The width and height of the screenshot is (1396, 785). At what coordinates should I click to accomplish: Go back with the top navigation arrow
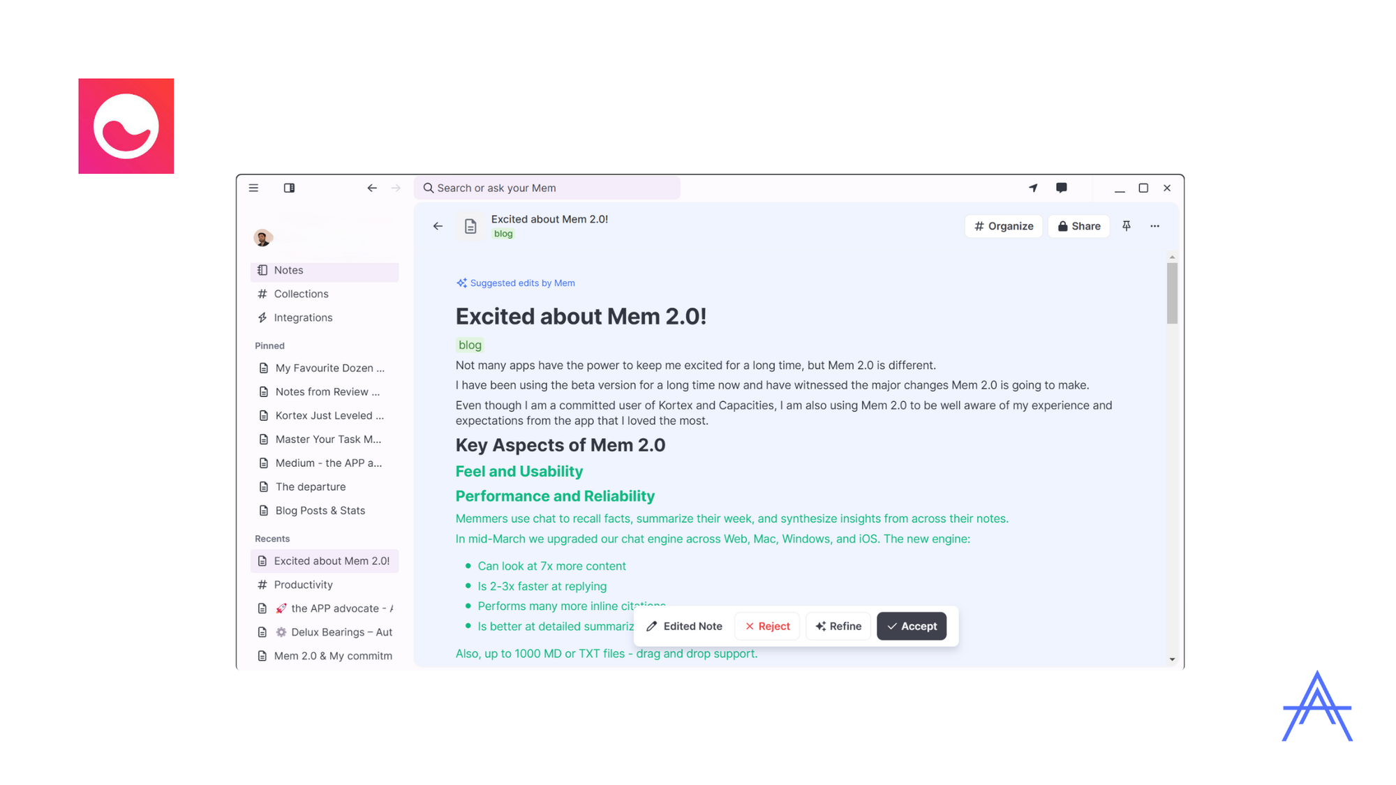(372, 188)
